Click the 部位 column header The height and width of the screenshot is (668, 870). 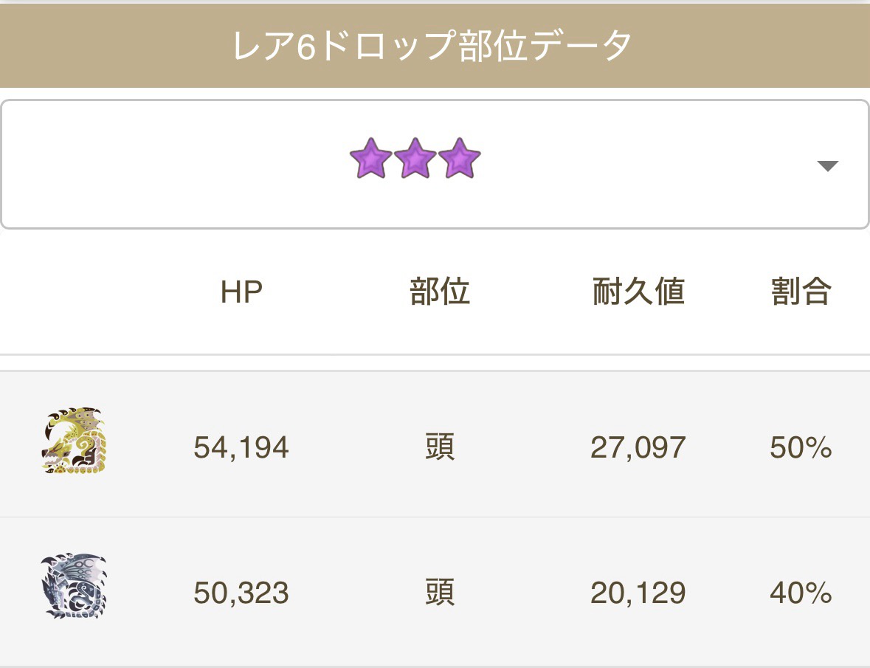[x=440, y=292]
